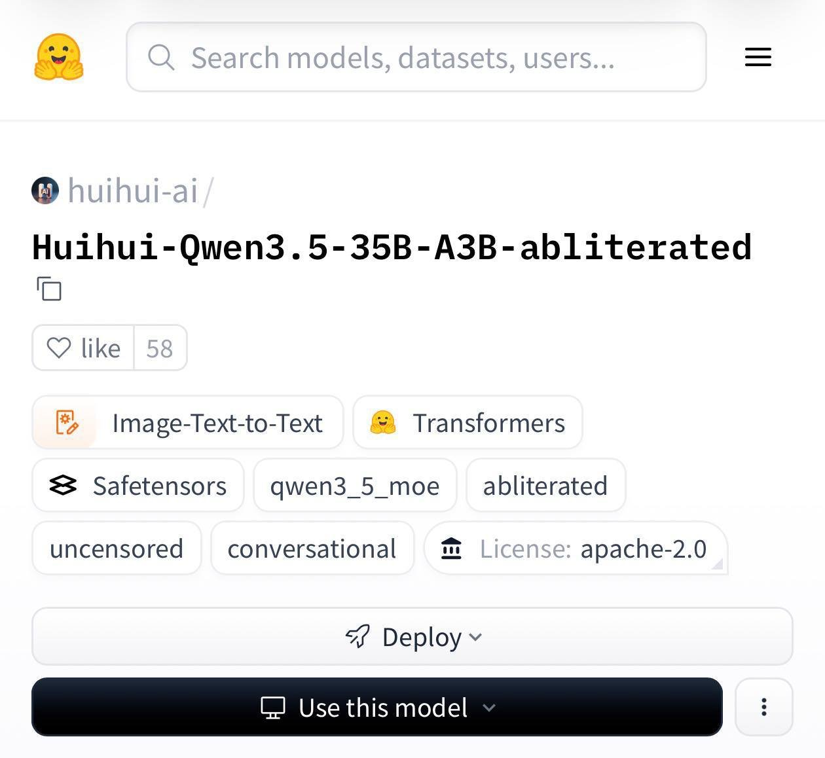This screenshot has width=825, height=758.
Task: Select the qwen3_5_moe tag
Action: pos(355,486)
